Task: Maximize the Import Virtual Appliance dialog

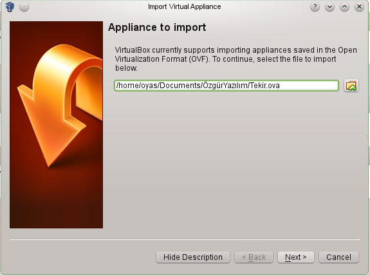Action: point(344,7)
